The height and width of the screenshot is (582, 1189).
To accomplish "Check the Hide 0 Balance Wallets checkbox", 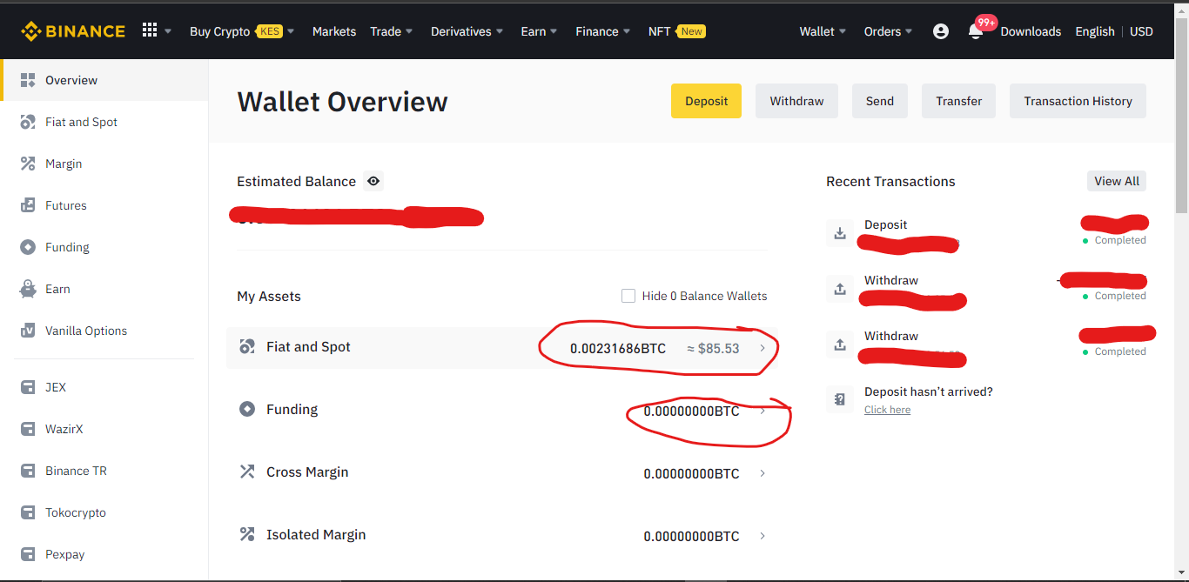I will tap(628, 296).
